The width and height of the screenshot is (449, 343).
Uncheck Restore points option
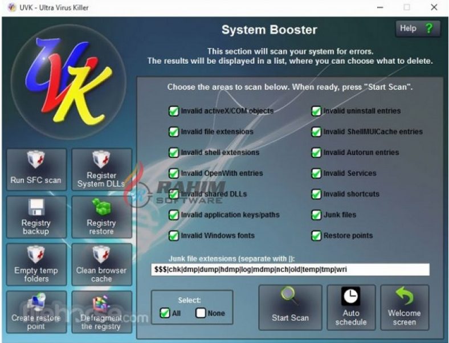(x=316, y=236)
